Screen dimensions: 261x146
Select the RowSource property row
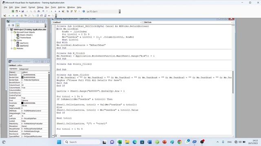[x=29, y=134]
